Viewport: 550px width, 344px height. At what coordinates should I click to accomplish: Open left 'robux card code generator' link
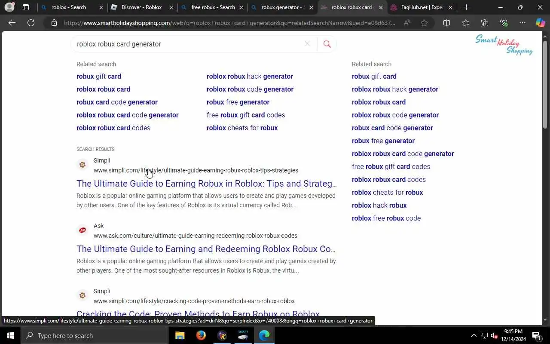(117, 102)
